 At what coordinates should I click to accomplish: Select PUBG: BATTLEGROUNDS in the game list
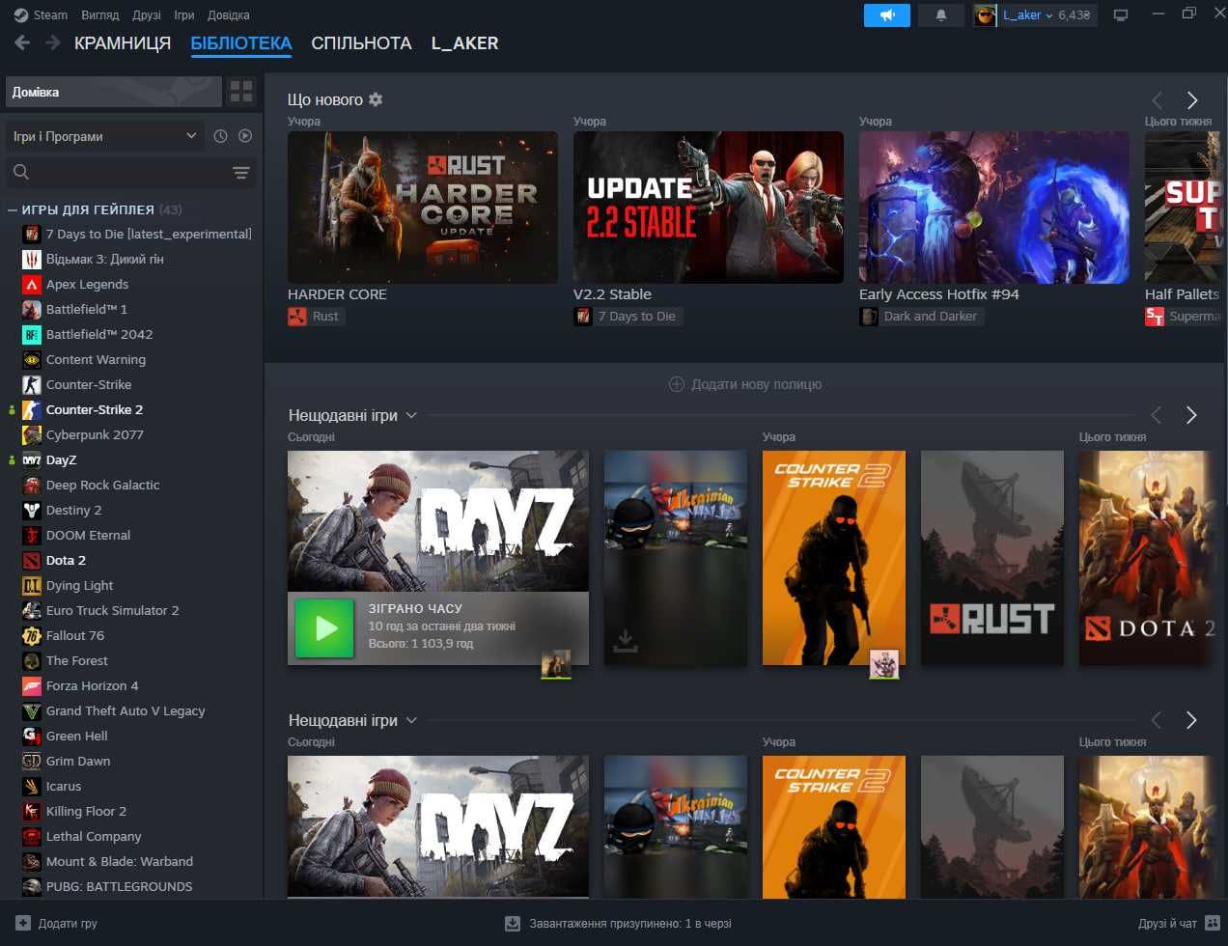[119, 886]
